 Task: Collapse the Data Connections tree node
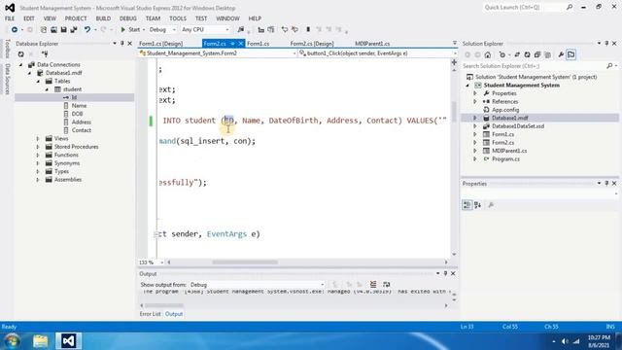[21, 65]
